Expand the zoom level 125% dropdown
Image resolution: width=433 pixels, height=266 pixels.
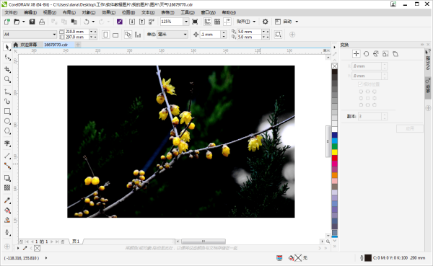pyautogui.click(x=186, y=22)
